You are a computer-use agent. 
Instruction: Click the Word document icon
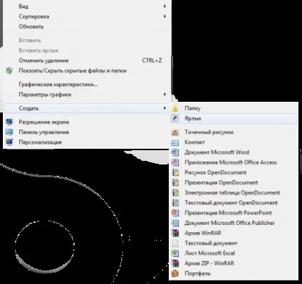(175, 152)
